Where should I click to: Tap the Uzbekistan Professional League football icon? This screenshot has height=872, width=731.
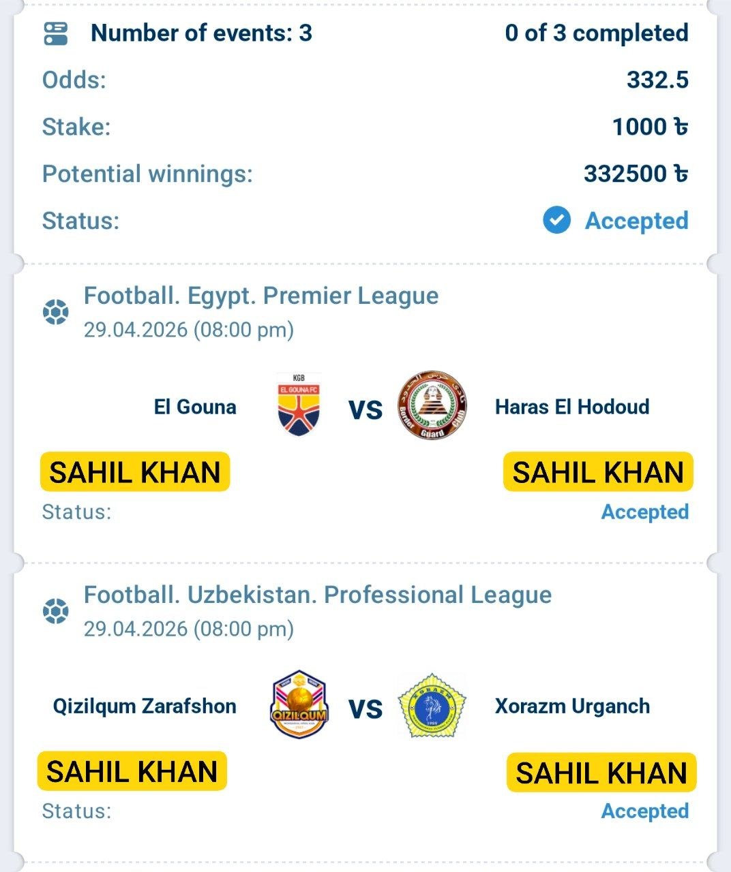click(56, 611)
